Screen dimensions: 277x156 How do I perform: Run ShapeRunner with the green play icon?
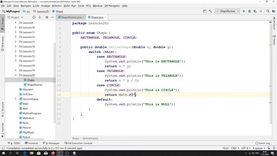[x=244, y=11]
